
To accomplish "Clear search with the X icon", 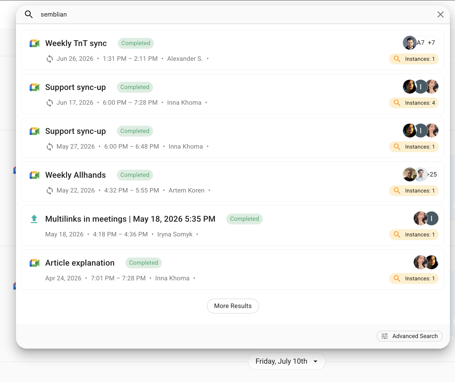I will pyautogui.click(x=441, y=14).
